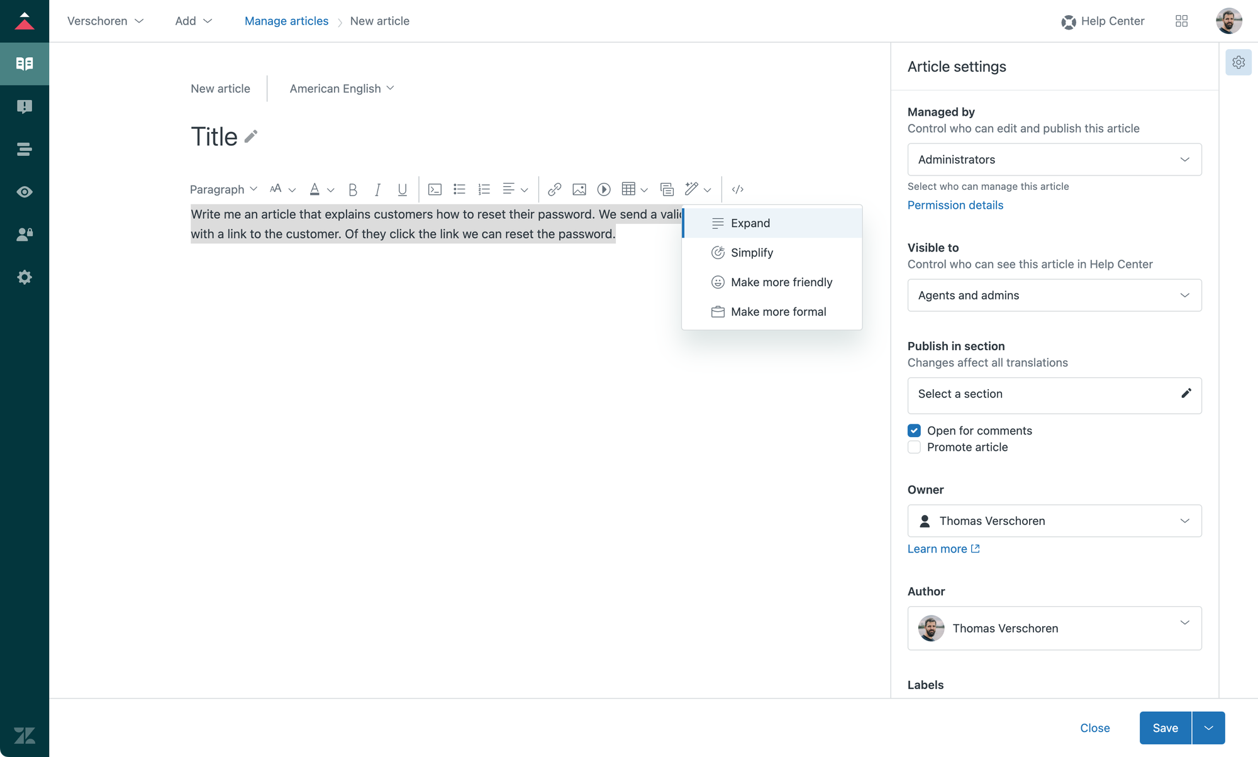
Task: Click the Permission details link
Action: point(955,205)
